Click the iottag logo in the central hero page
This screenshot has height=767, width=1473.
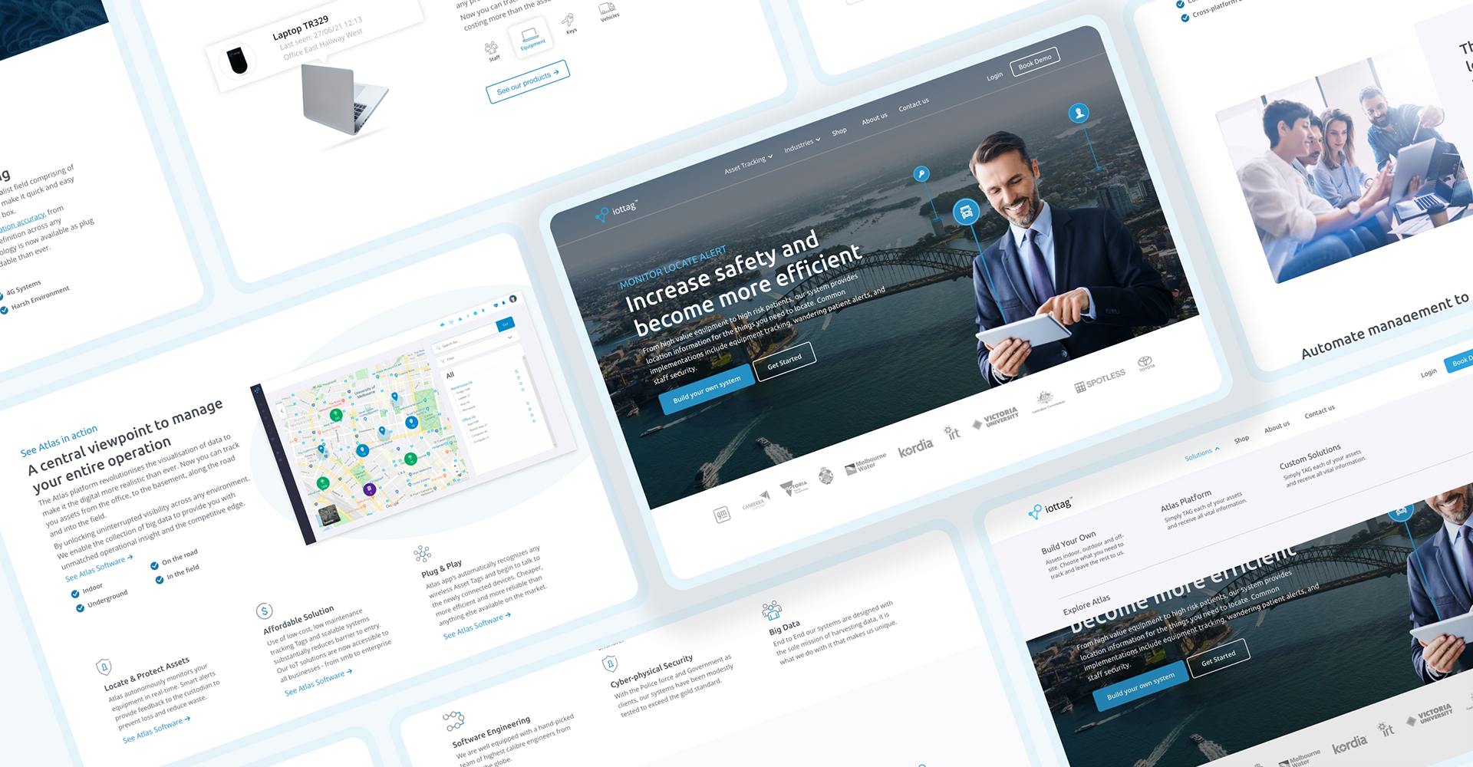click(617, 211)
